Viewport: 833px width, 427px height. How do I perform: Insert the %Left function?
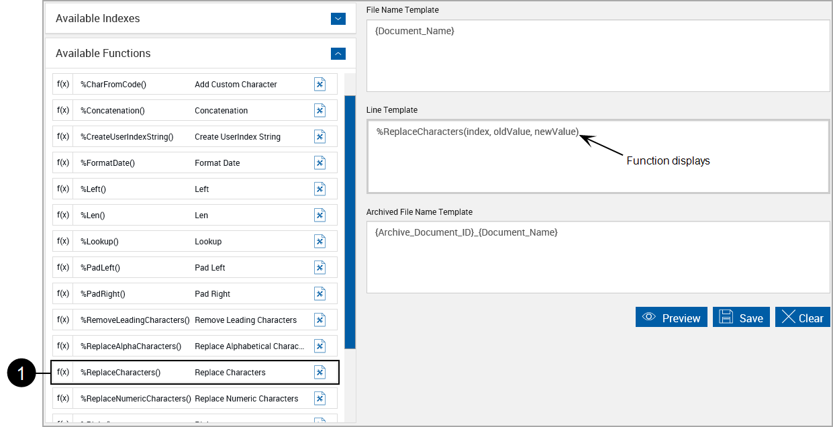(x=320, y=189)
